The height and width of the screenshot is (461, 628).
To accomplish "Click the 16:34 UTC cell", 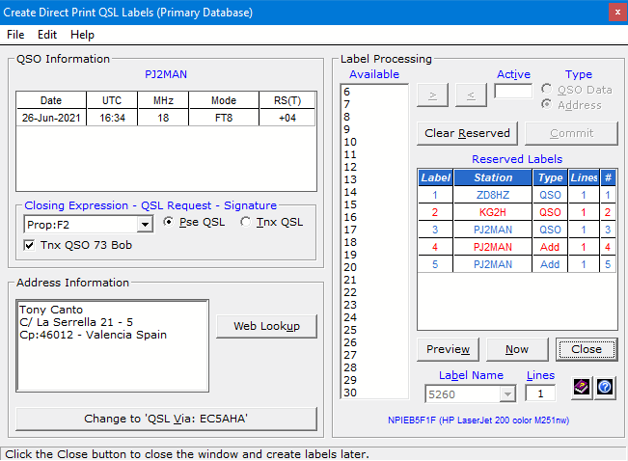I will pos(112,118).
